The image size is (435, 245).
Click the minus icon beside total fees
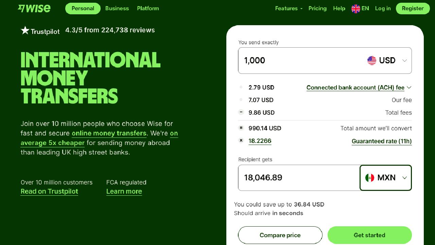[241, 112]
